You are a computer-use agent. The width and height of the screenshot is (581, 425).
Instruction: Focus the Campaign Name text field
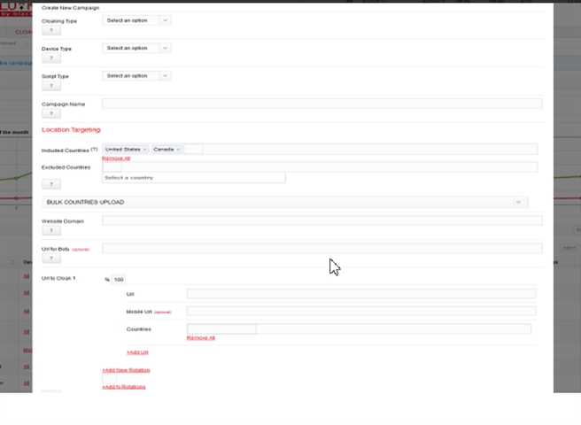[x=321, y=104]
